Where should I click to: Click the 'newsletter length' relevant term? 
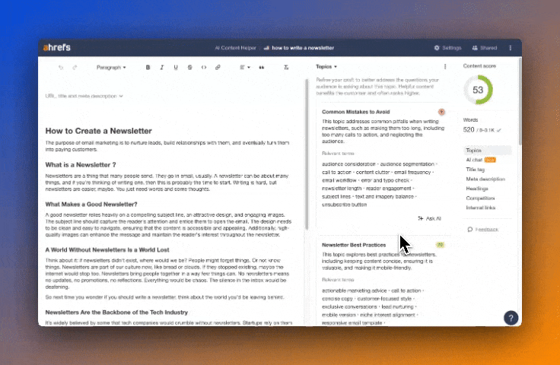coord(342,189)
